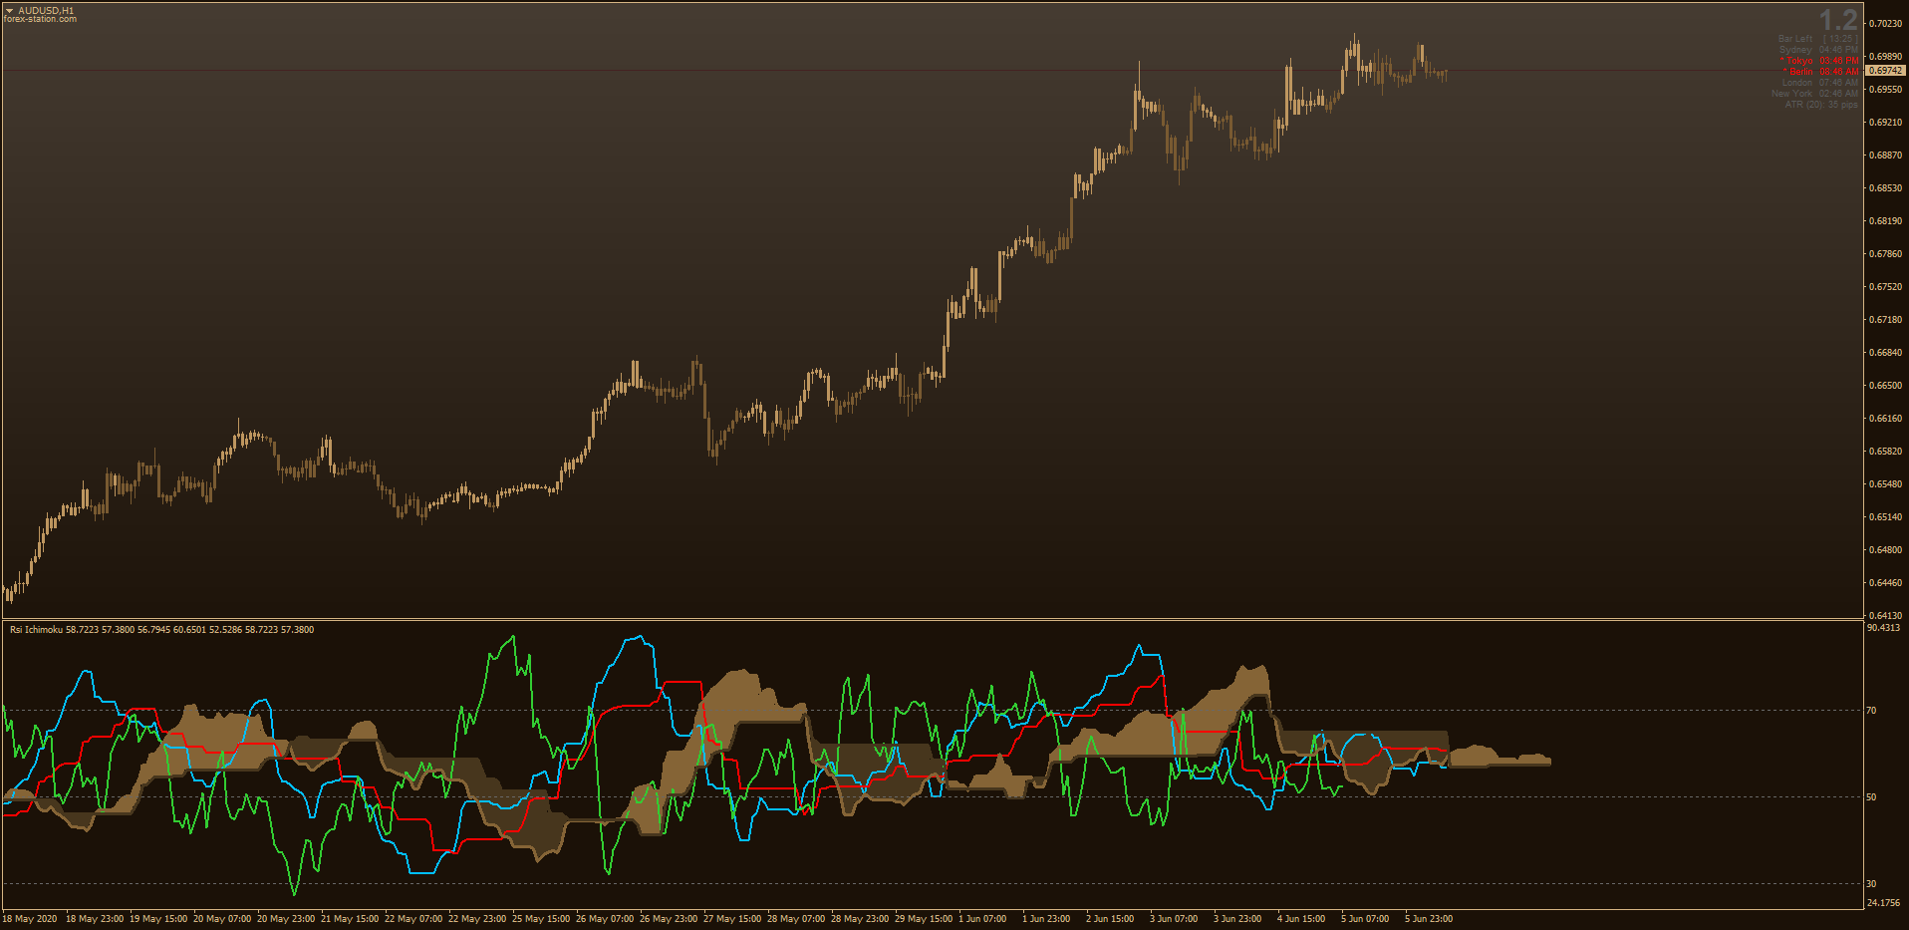Click the Bar Left countdown text
The width and height of the screenshot is (1909, 930).
pos(1817,39)
